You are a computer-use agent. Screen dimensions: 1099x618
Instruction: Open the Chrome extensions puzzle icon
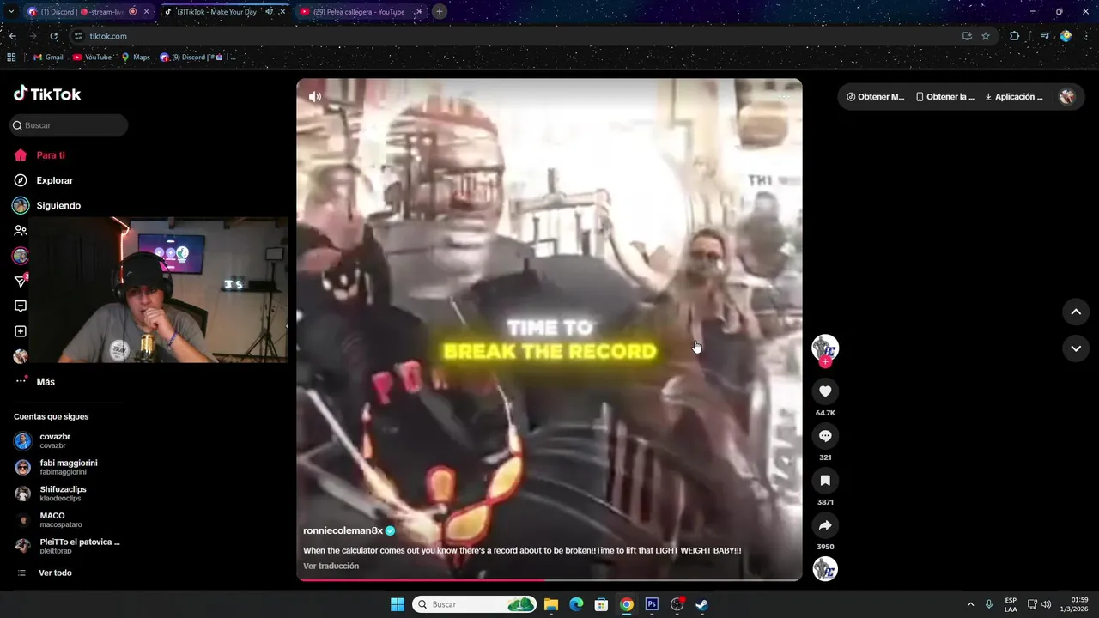1015,36
